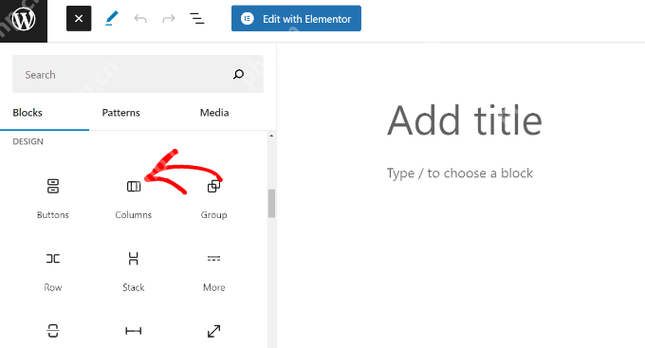
Task: Insert the Stack block
Action: click(134, 270)
